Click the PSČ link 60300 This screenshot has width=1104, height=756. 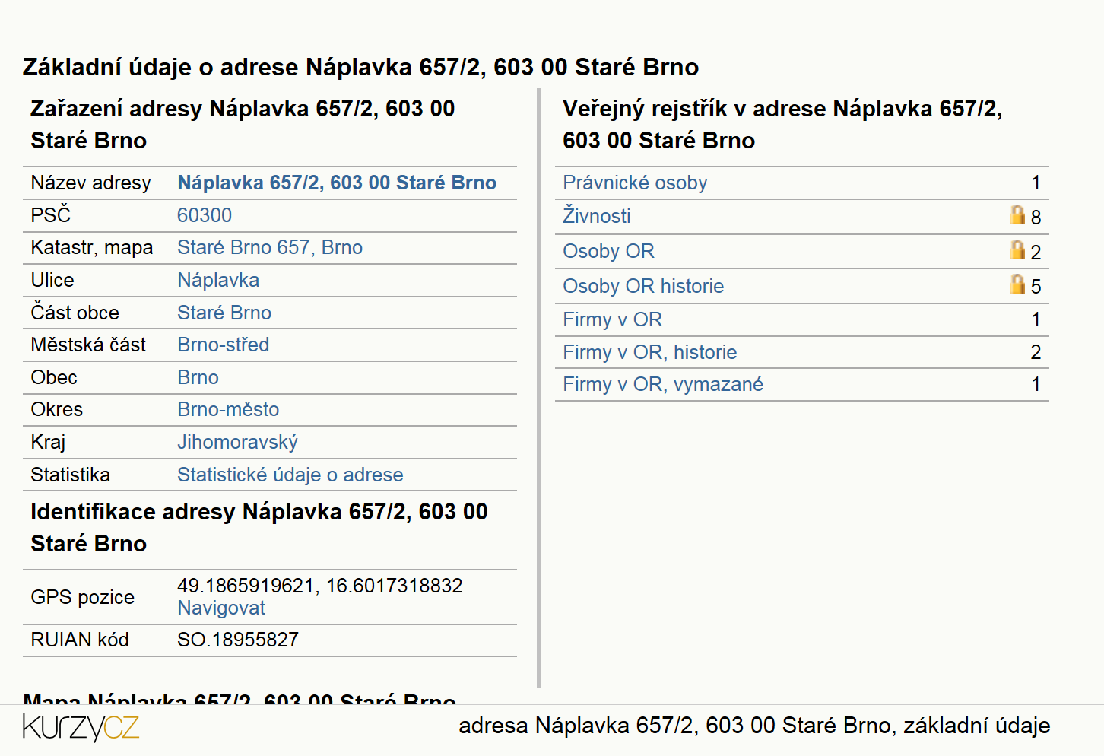[205, 215]
